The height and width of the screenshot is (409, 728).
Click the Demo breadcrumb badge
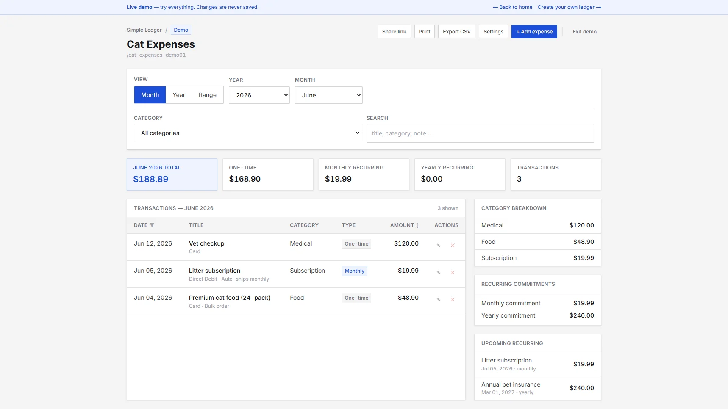pyautogui.click(x=181, y=30)
